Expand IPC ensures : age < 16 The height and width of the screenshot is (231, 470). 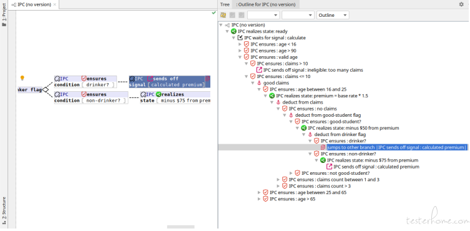240,44
